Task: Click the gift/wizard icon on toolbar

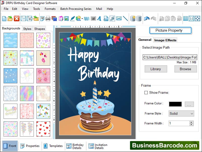Action: (61, 18)
